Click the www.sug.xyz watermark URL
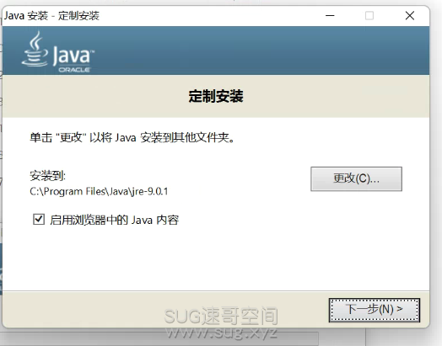The image size is (442, 346). (x=221, y=333)
